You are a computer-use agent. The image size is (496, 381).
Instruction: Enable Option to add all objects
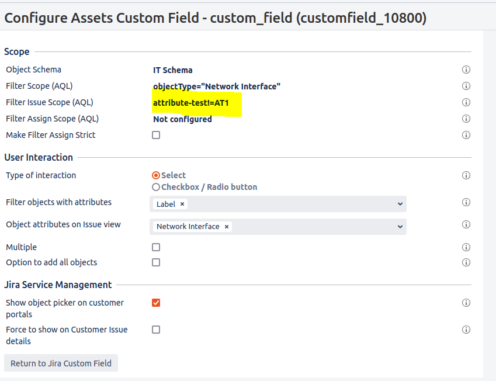click(x=156, y=262)
